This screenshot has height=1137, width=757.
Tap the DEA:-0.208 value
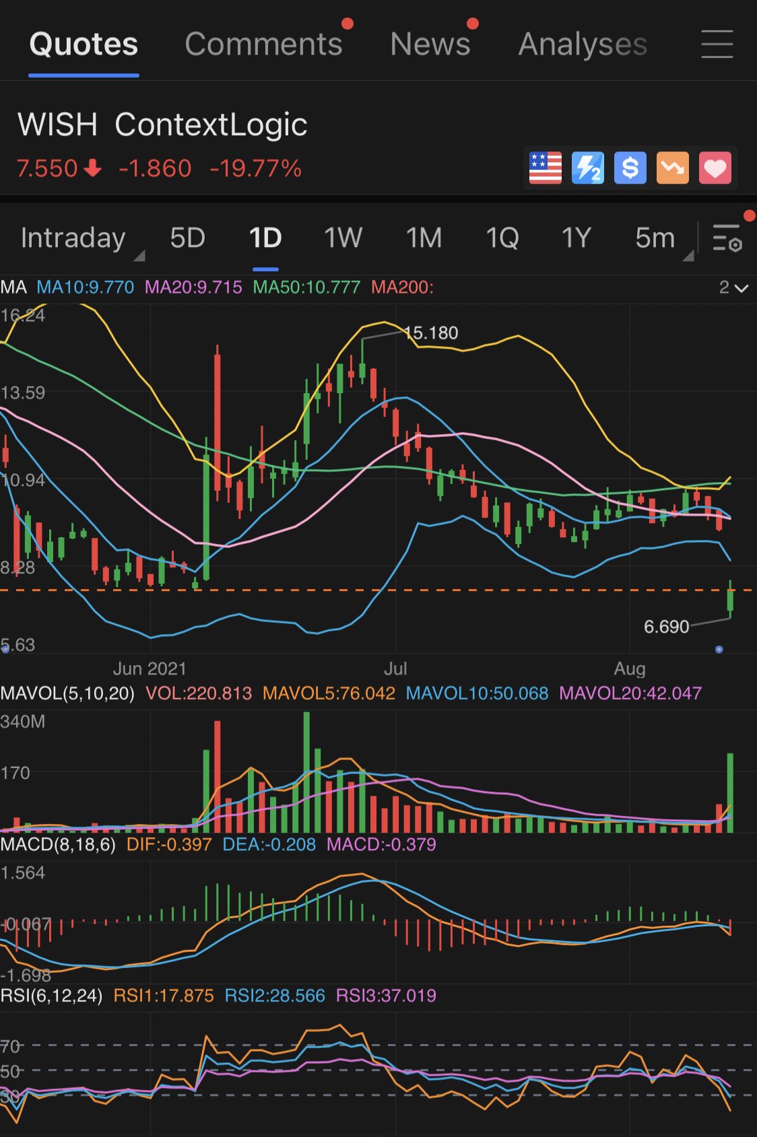coord(269,844)
